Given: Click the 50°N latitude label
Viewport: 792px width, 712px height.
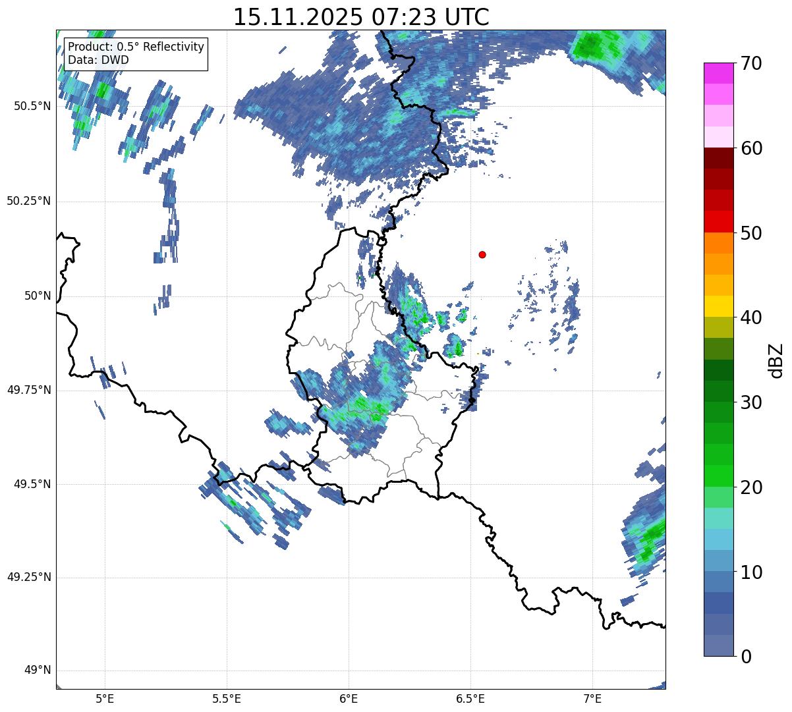Looking at the screenshot, I should click(x=37, y=296).
